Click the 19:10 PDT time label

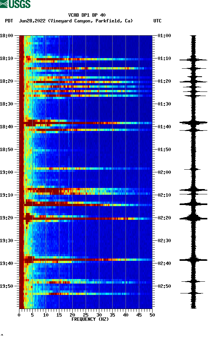tap(6, 195)
